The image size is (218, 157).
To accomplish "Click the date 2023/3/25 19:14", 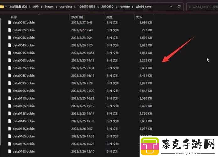I will [x=83, y=113].
